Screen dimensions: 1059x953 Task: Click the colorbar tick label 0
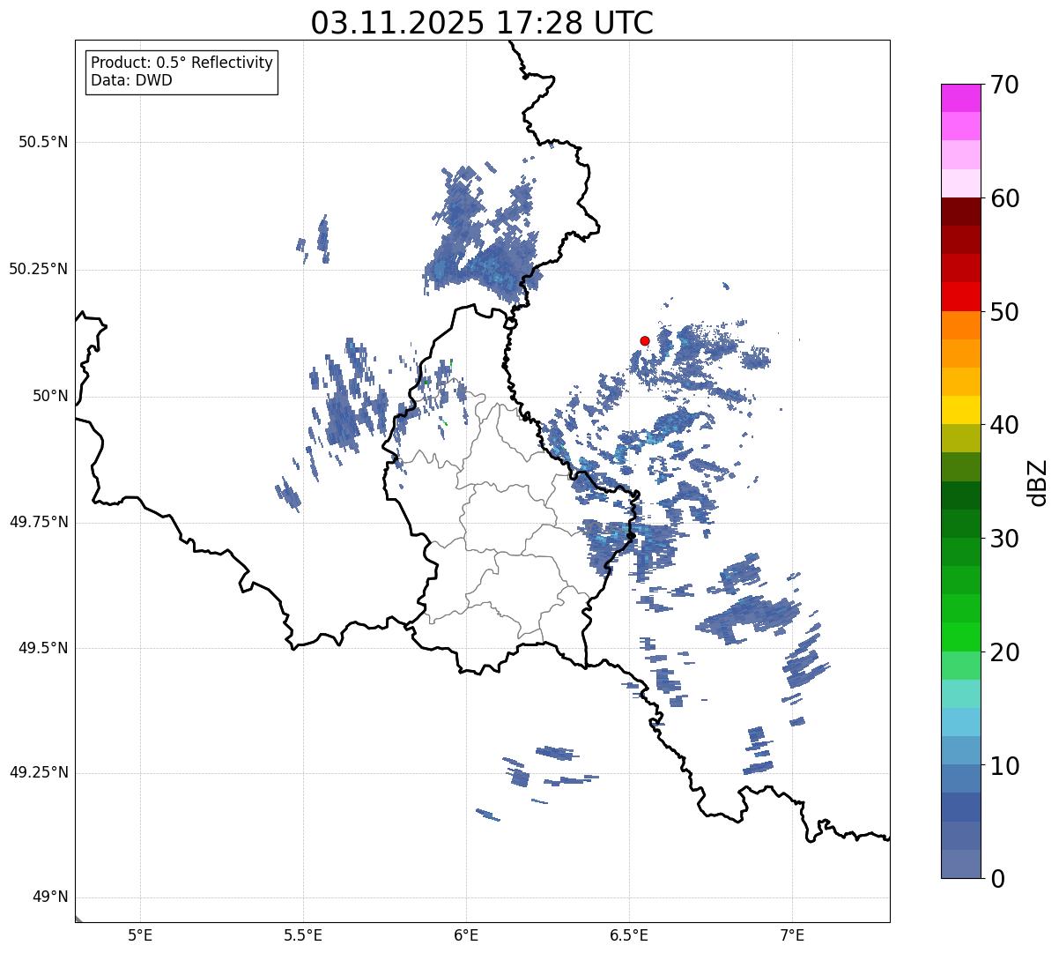998,879
